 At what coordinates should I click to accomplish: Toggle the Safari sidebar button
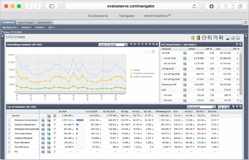(52, 6)
